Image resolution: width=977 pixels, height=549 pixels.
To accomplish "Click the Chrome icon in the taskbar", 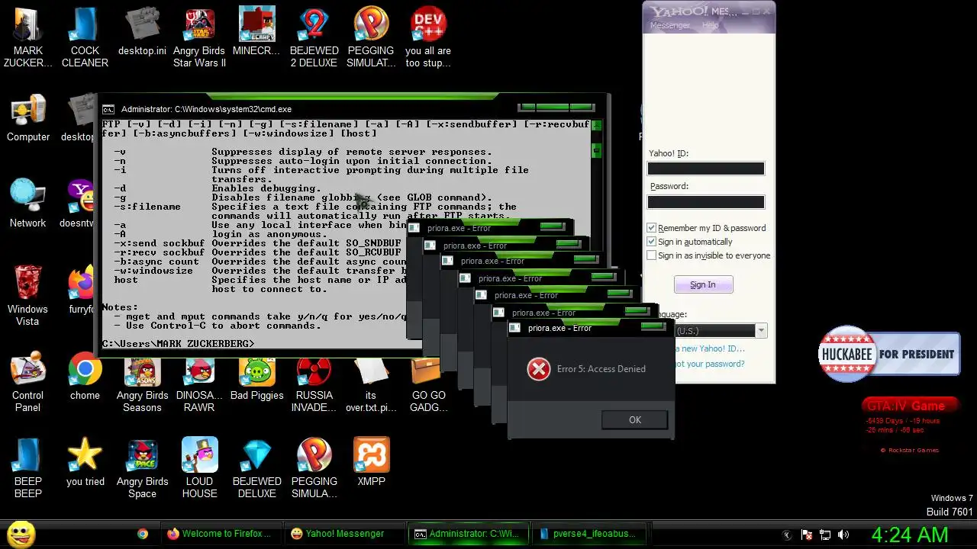I will [143, 534].
